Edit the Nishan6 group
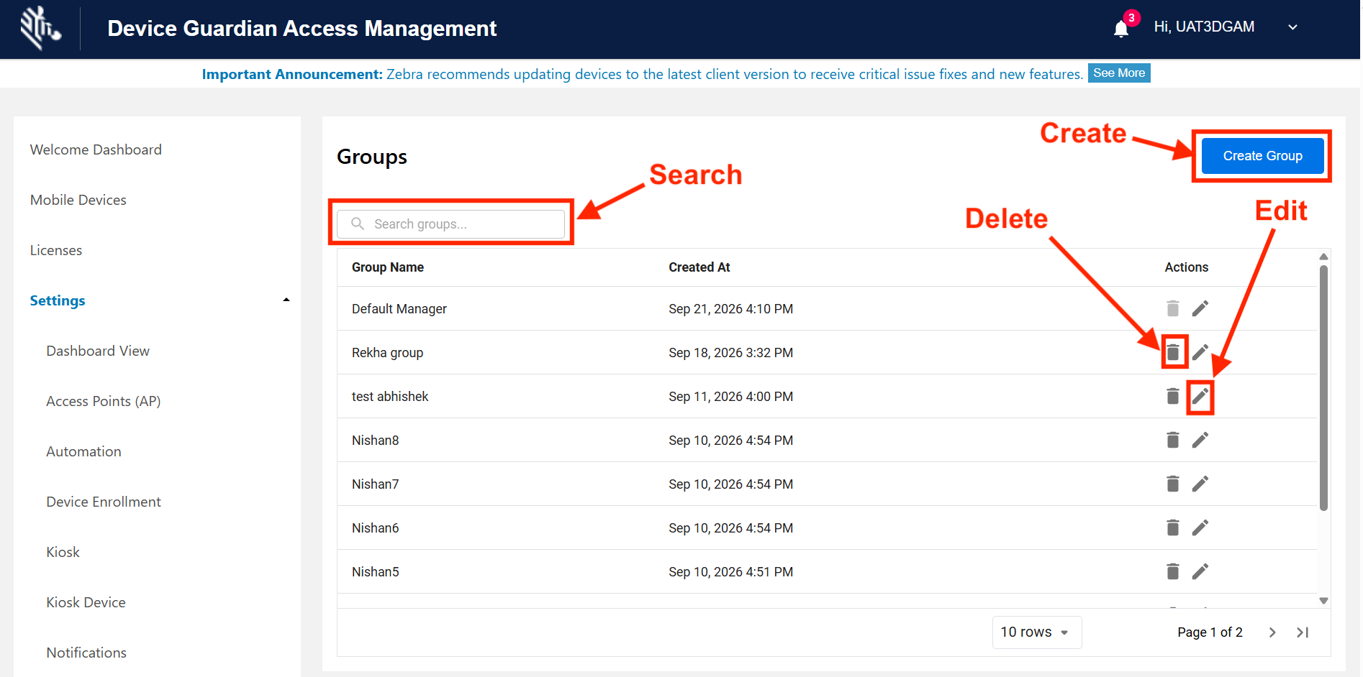This screenshot has height=677, width=1363. click(x=1200, y=528)
